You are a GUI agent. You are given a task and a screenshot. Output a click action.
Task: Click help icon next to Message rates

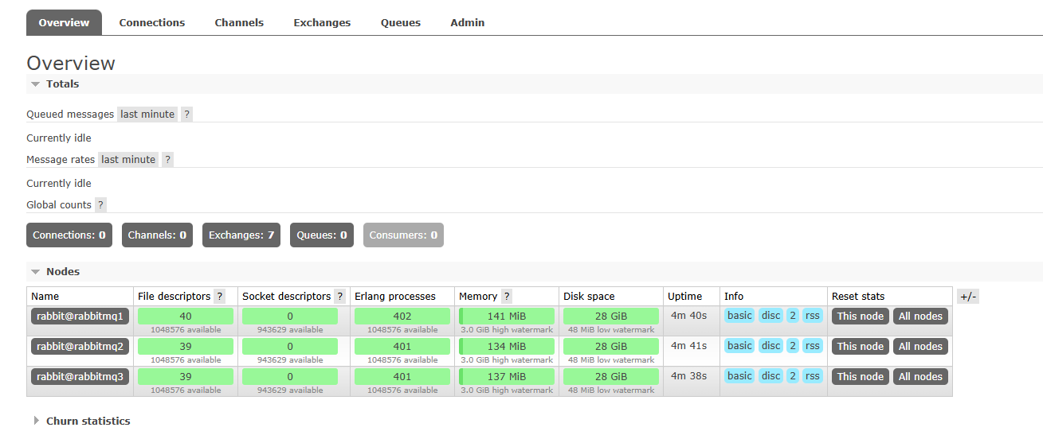pyautogui.click(x=167, y=160)
